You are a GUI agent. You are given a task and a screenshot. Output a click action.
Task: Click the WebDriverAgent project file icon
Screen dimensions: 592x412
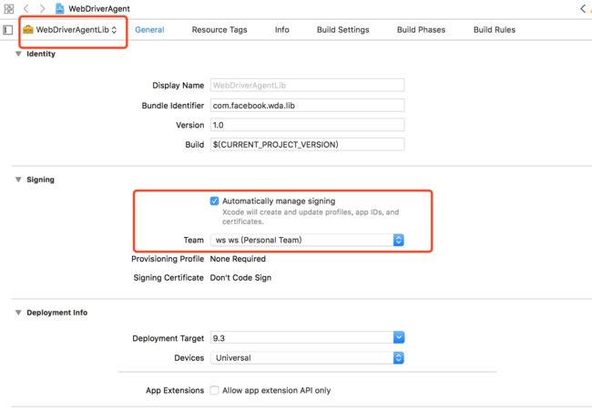point(59,8)
